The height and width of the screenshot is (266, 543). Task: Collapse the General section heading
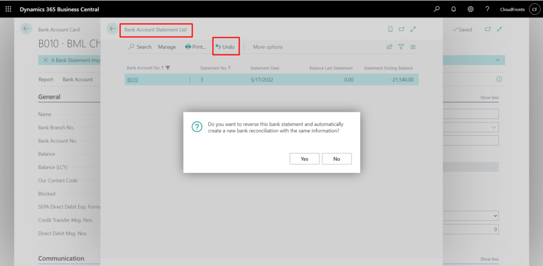pyautogui.click(x=49, y=97)
